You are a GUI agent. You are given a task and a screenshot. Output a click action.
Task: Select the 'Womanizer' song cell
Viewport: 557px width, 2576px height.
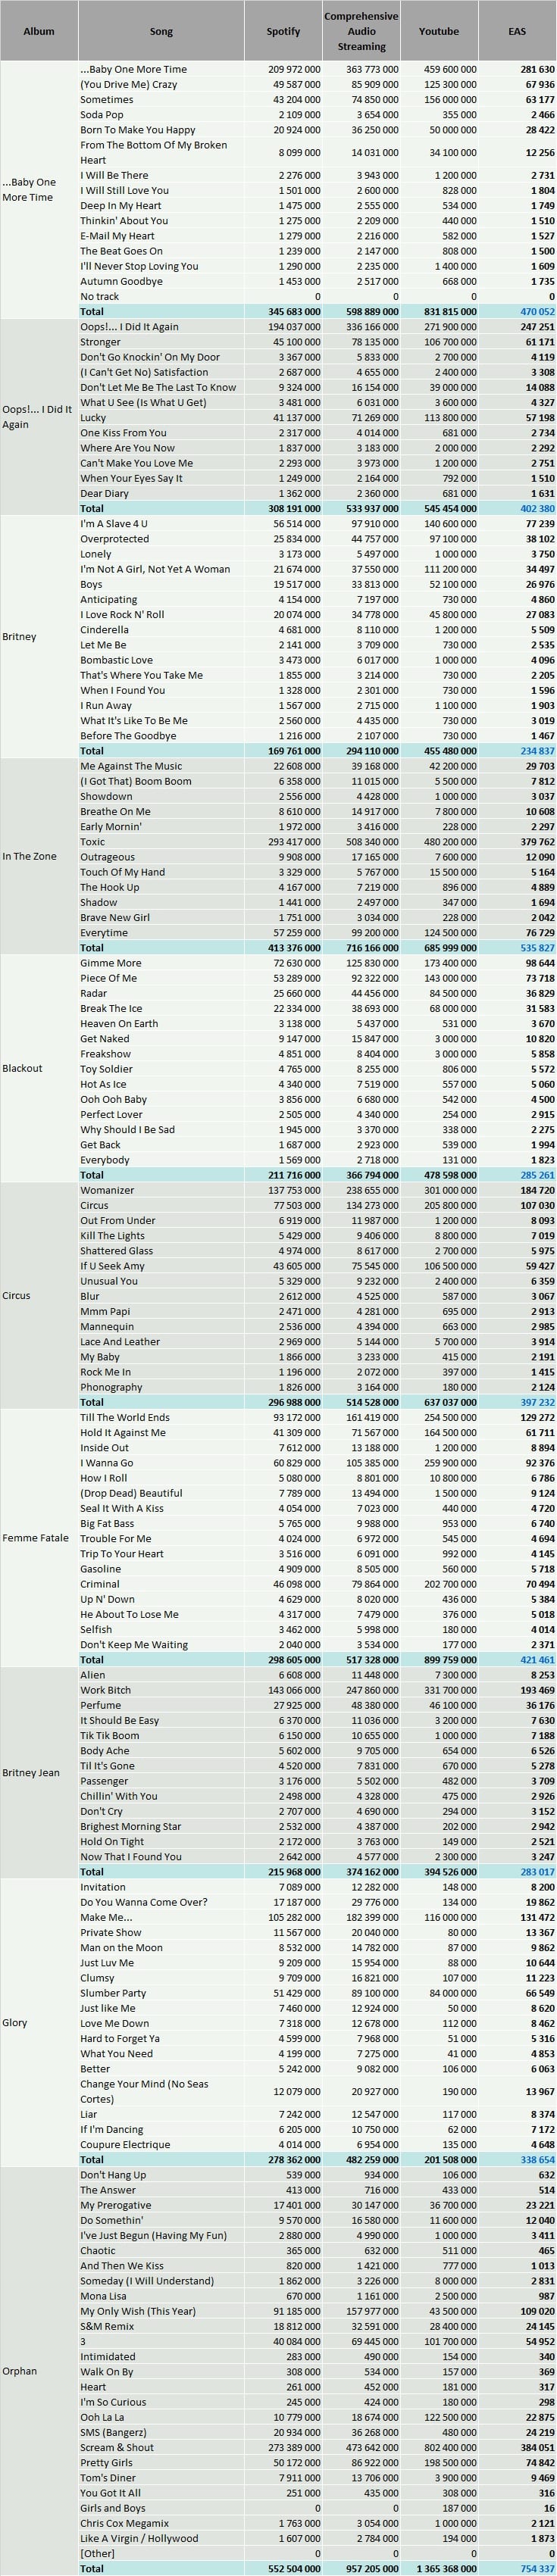[161, 1190]
